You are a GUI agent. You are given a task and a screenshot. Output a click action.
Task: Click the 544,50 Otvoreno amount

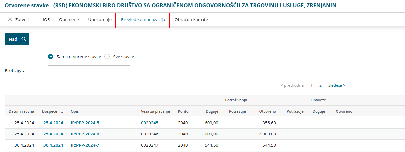tap(269, 145)
